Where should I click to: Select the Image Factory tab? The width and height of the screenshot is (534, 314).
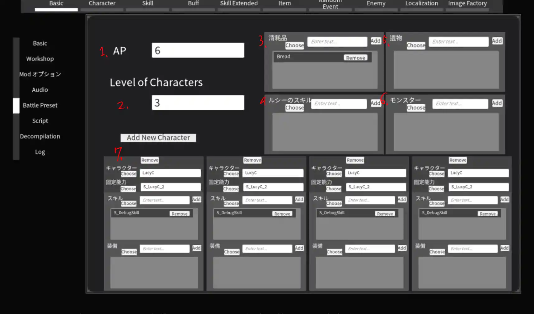[467, 4]
